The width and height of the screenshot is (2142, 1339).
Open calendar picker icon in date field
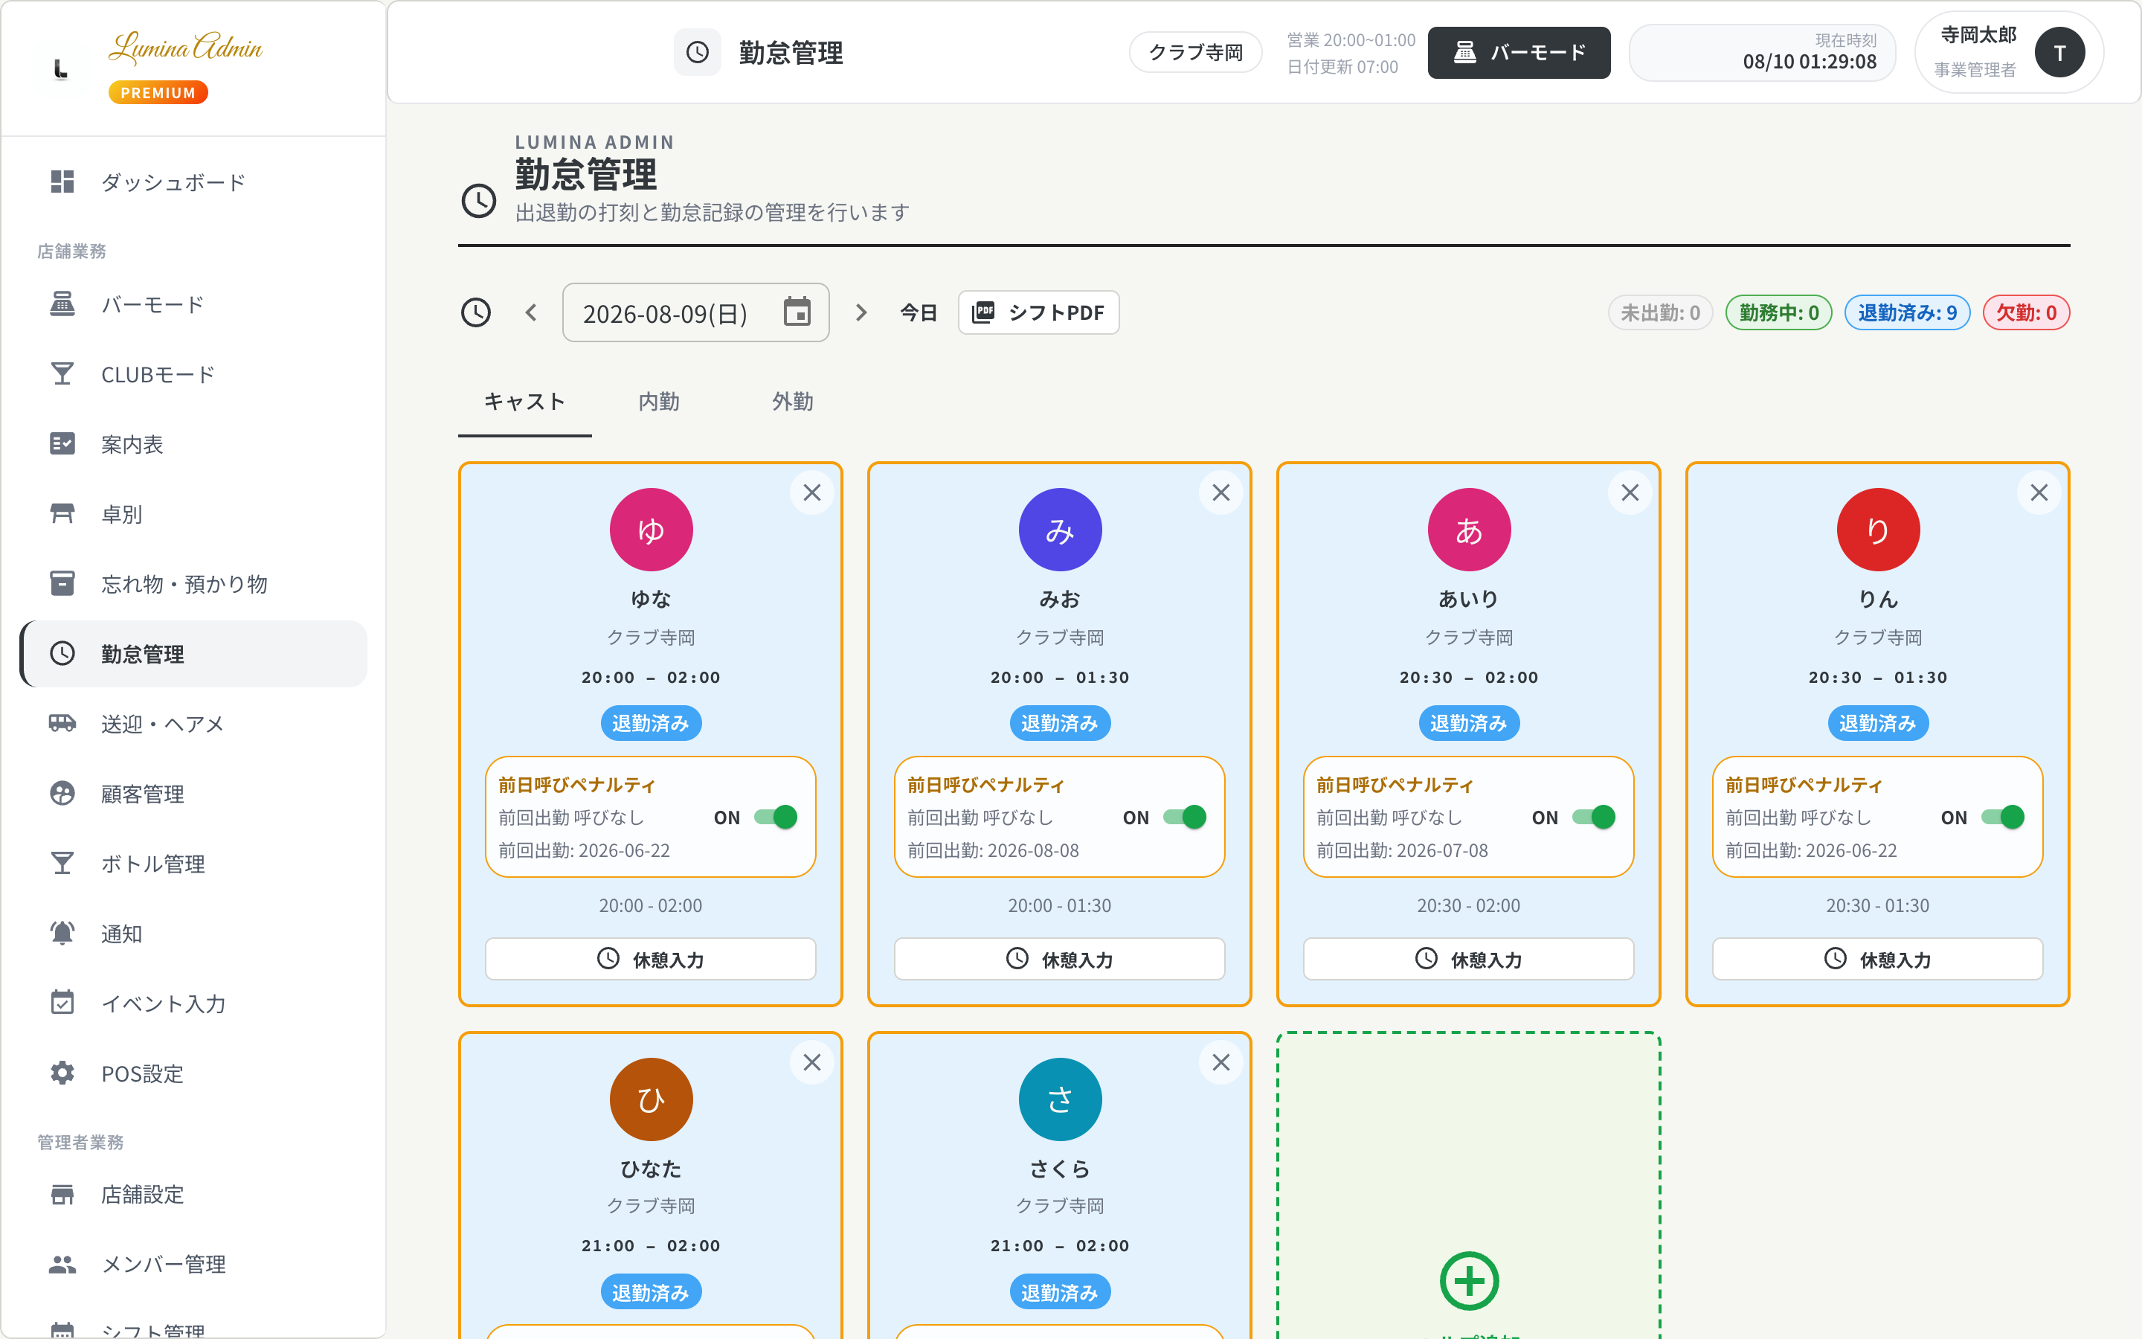tap(797, 312)
